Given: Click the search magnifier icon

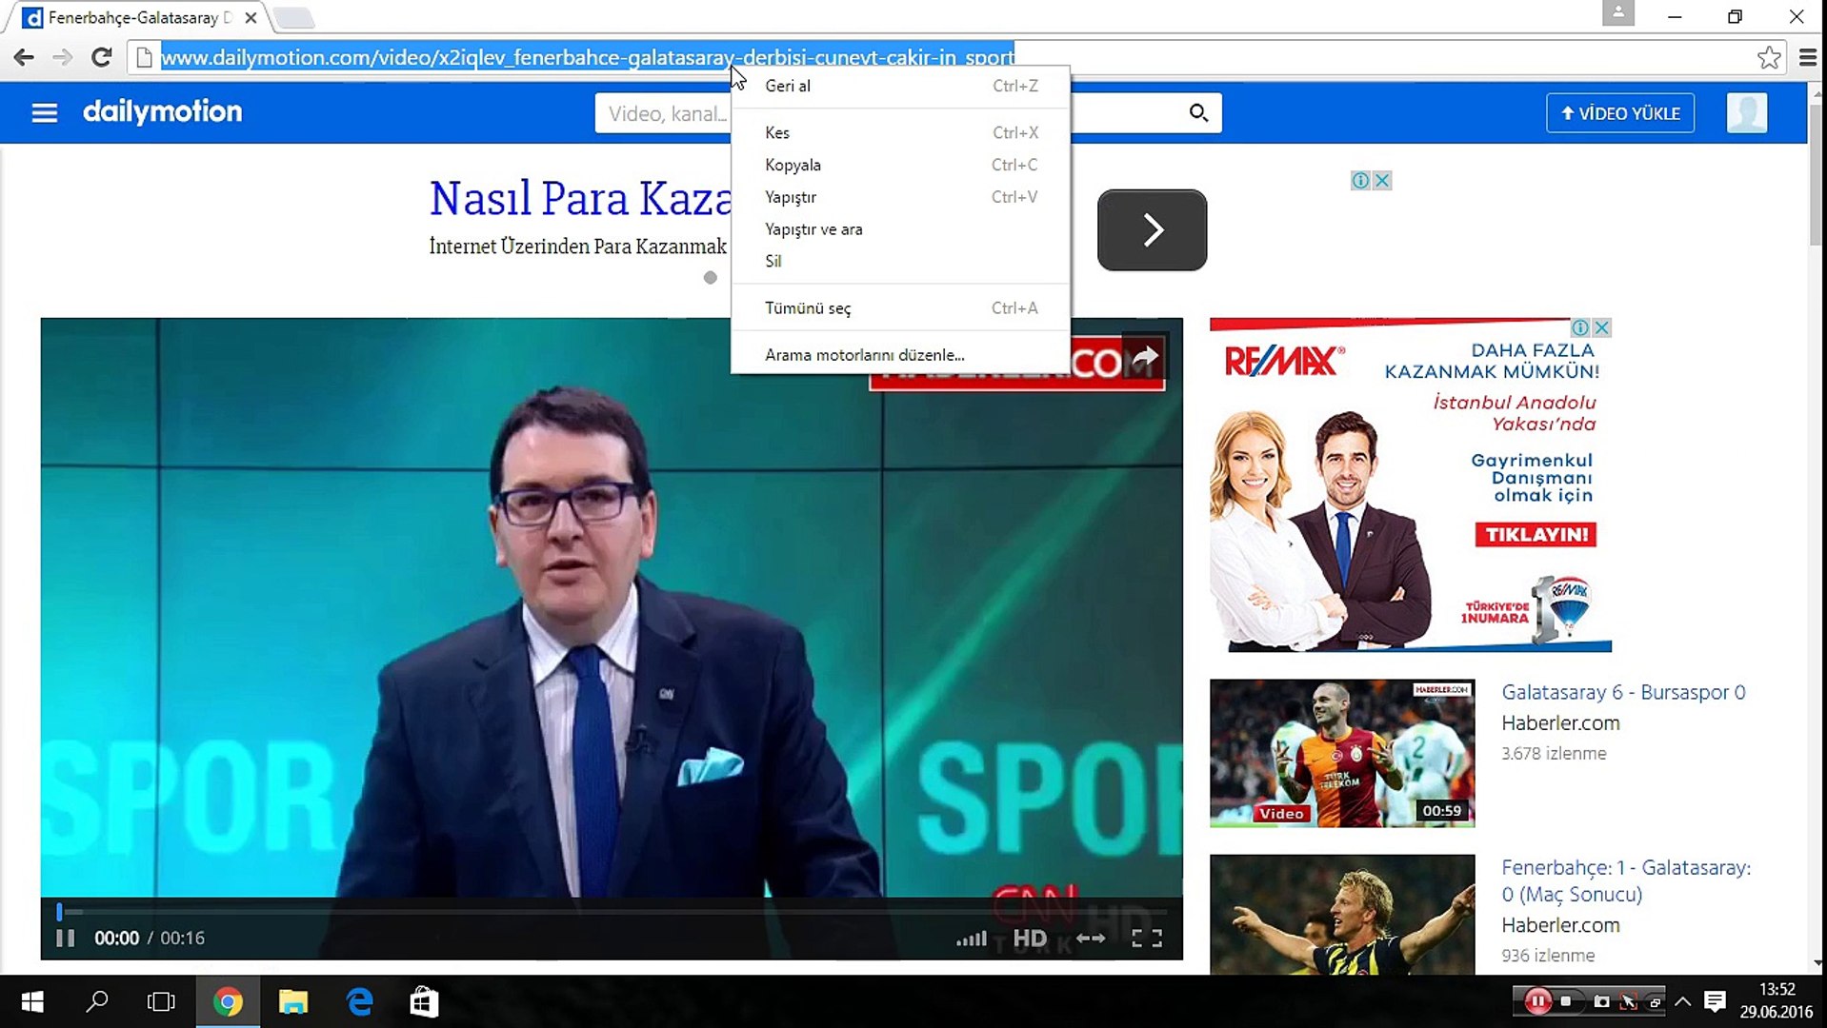Looking at the screenshot, I should 1198,113.
